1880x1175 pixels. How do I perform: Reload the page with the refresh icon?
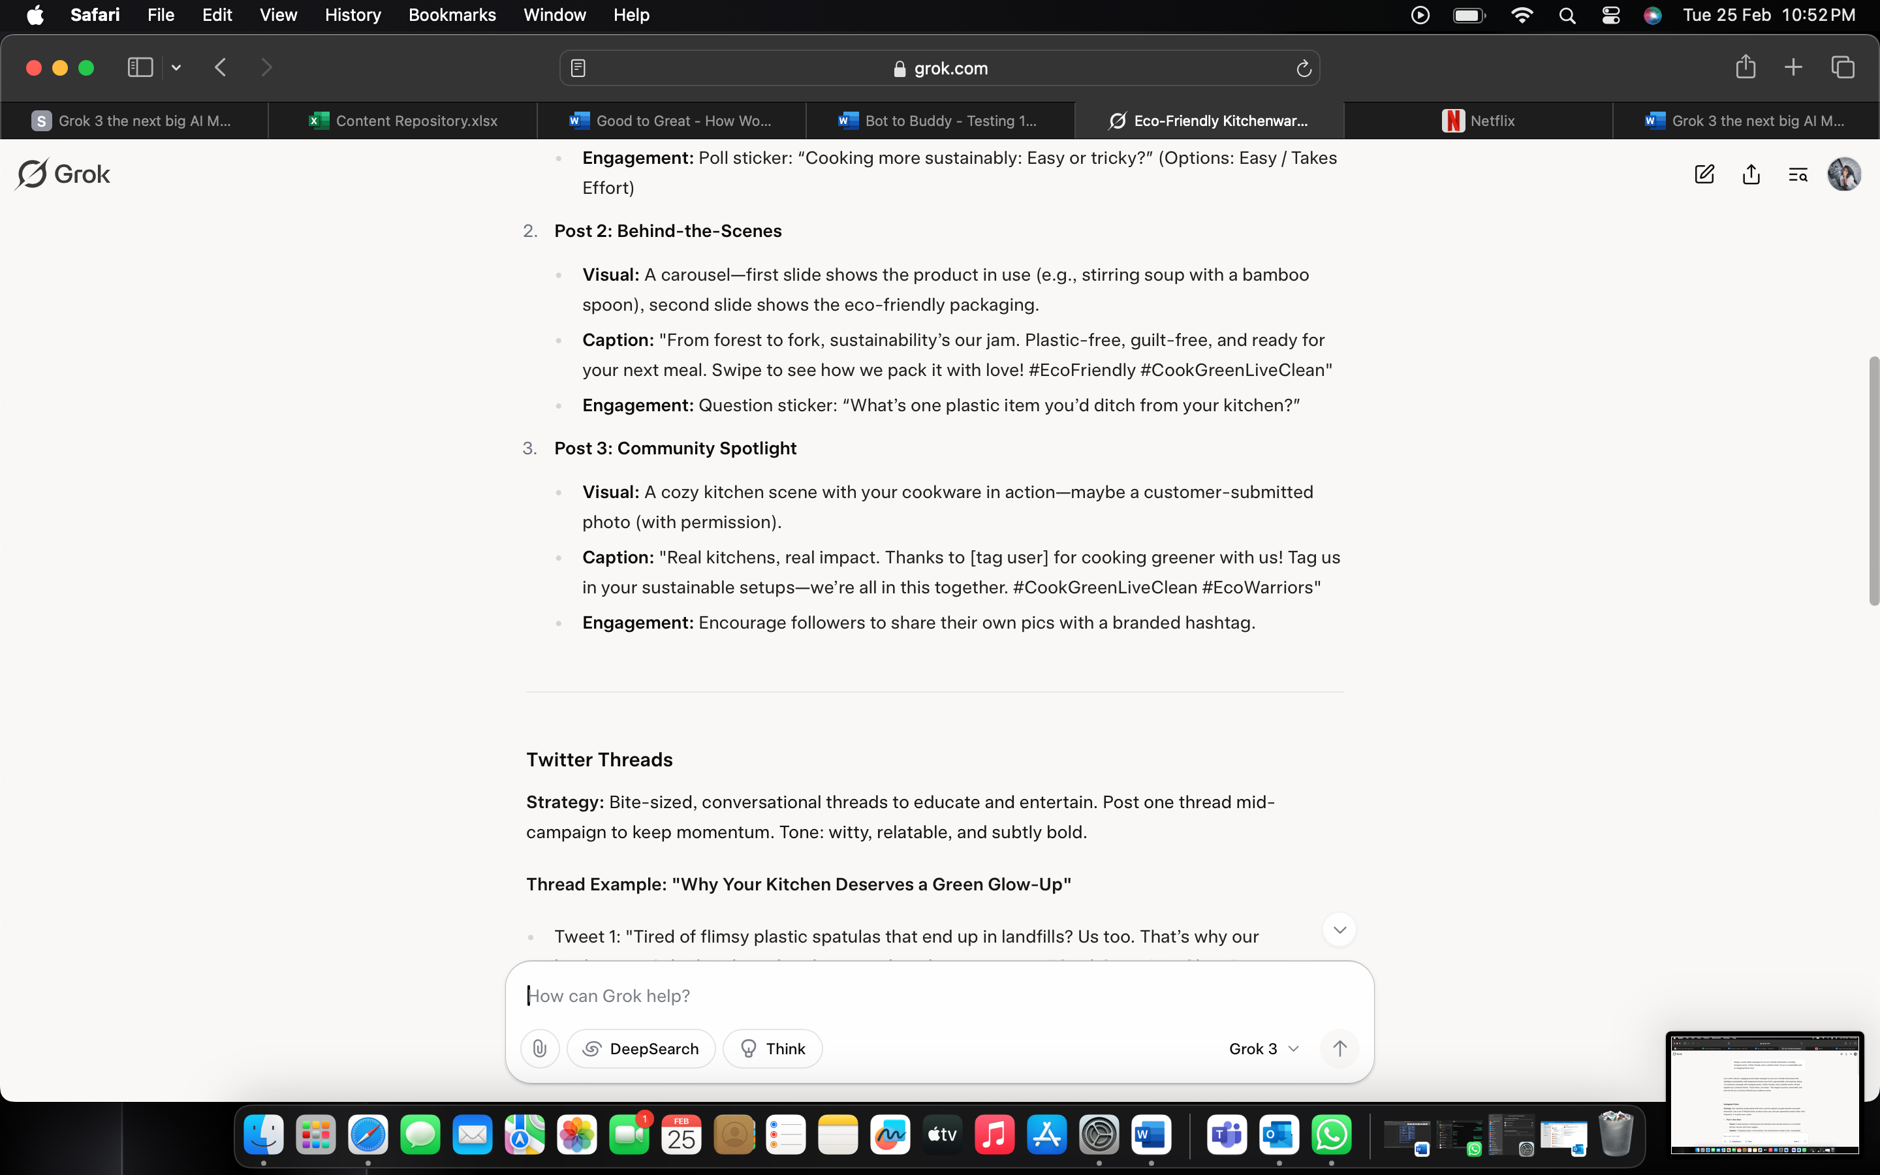(x=1304, y=69)
